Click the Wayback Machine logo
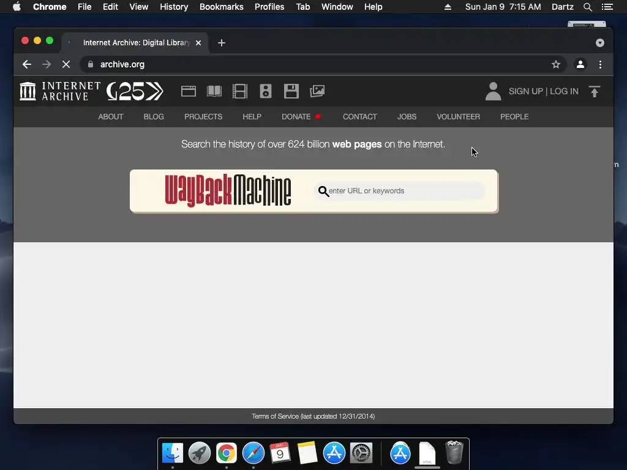 228,191
